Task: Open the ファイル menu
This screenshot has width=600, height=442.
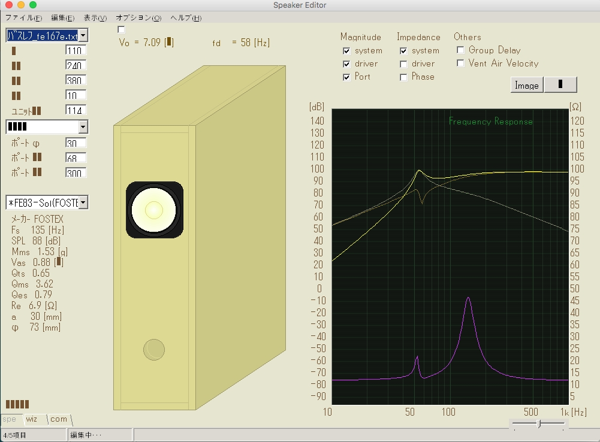Action: pyautogui.click(x=23, y=18)
